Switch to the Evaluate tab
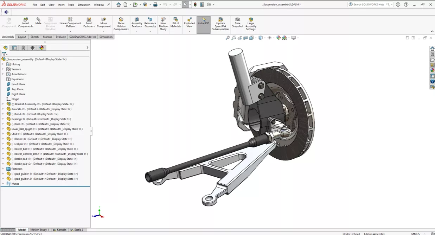435x235 pixels. tap(61, 37)
